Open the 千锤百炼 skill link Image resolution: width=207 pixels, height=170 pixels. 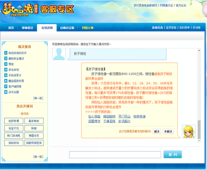[109, 121]
